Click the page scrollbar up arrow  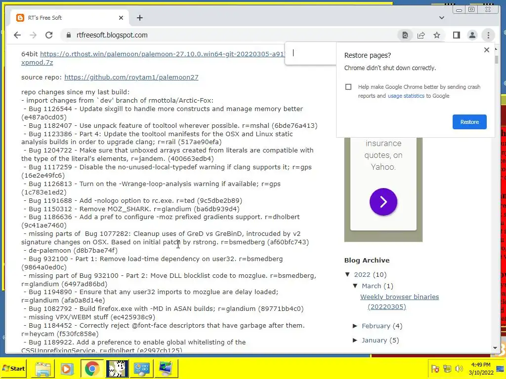tap(495, 49)
